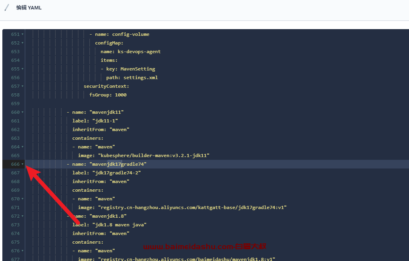Collapse the mavenjdk11 block at line 660
The height and width of the screenshot is (261, 409).
[22, 112]
